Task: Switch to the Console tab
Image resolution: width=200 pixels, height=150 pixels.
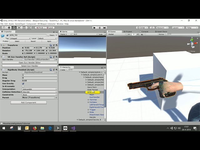Action: tap(144, 32)
